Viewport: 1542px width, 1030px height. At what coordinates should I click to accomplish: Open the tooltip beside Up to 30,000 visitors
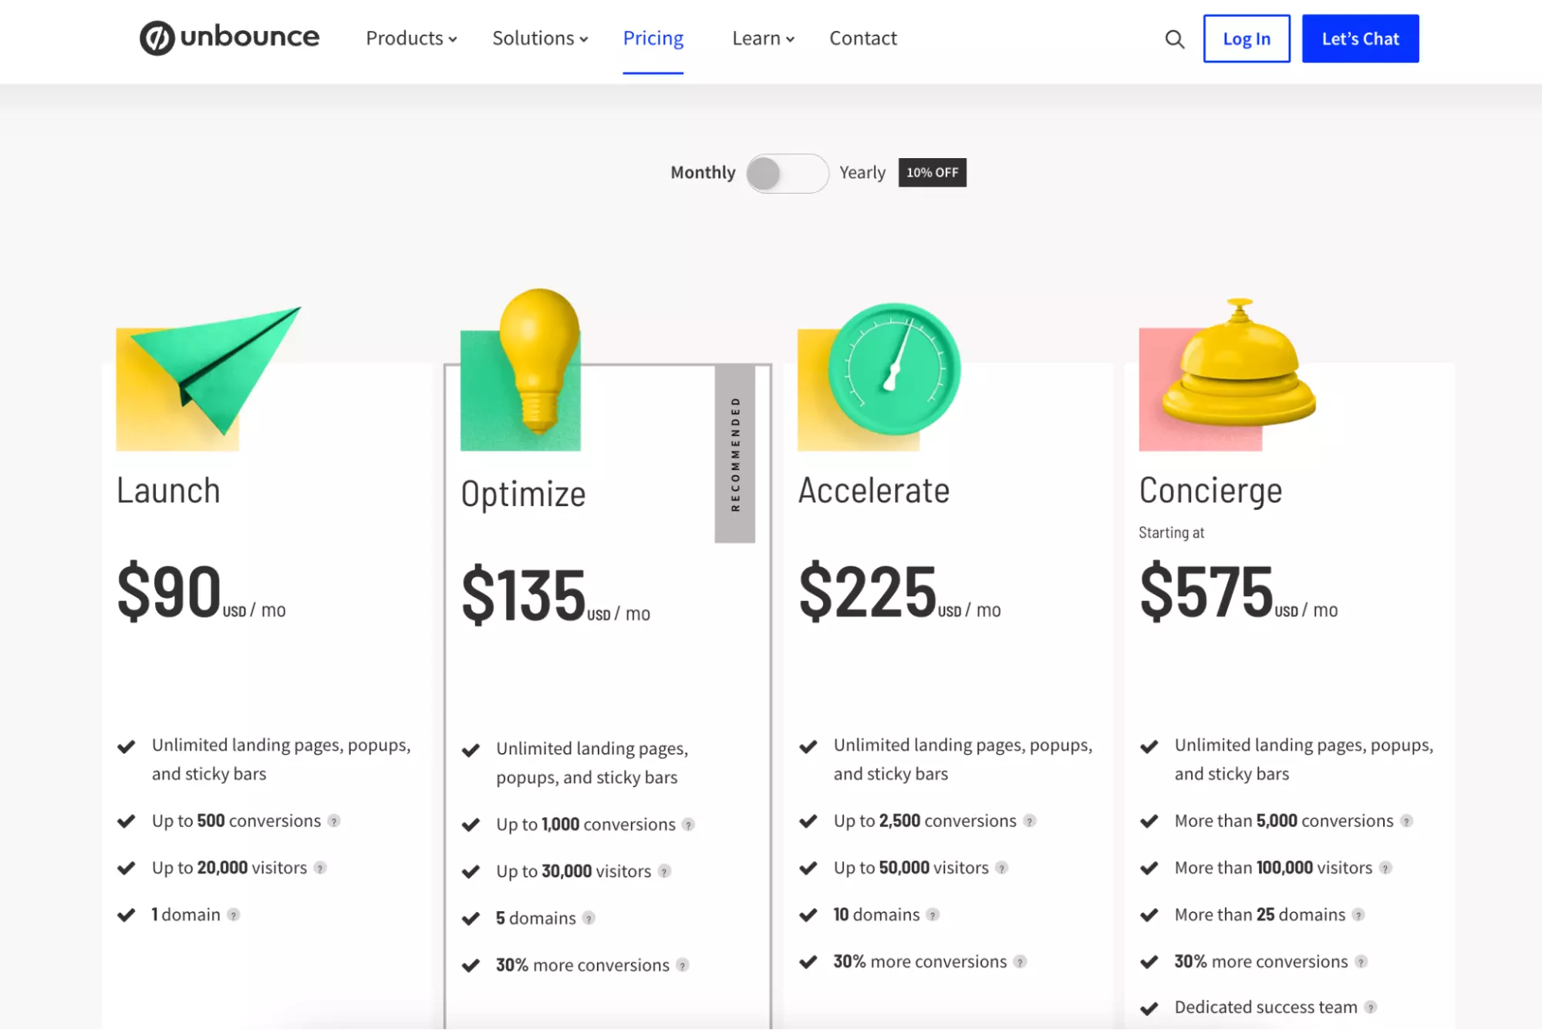663,872
